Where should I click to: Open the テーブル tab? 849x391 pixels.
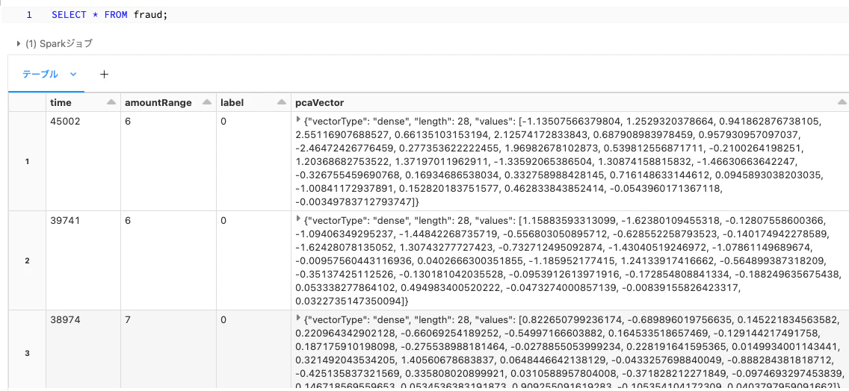pyautogui.click(x=40, y=74)
